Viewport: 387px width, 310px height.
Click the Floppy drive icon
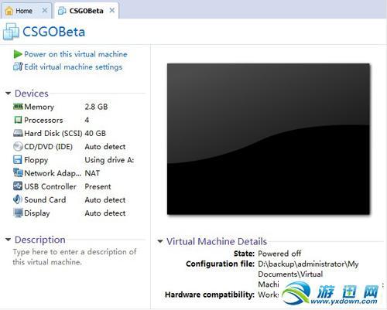click(18, 160)
